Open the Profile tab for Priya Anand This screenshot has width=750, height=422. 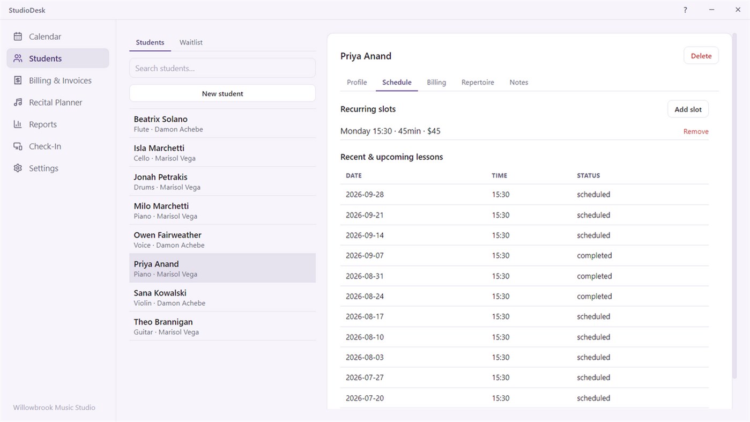(x=357, y=82)
